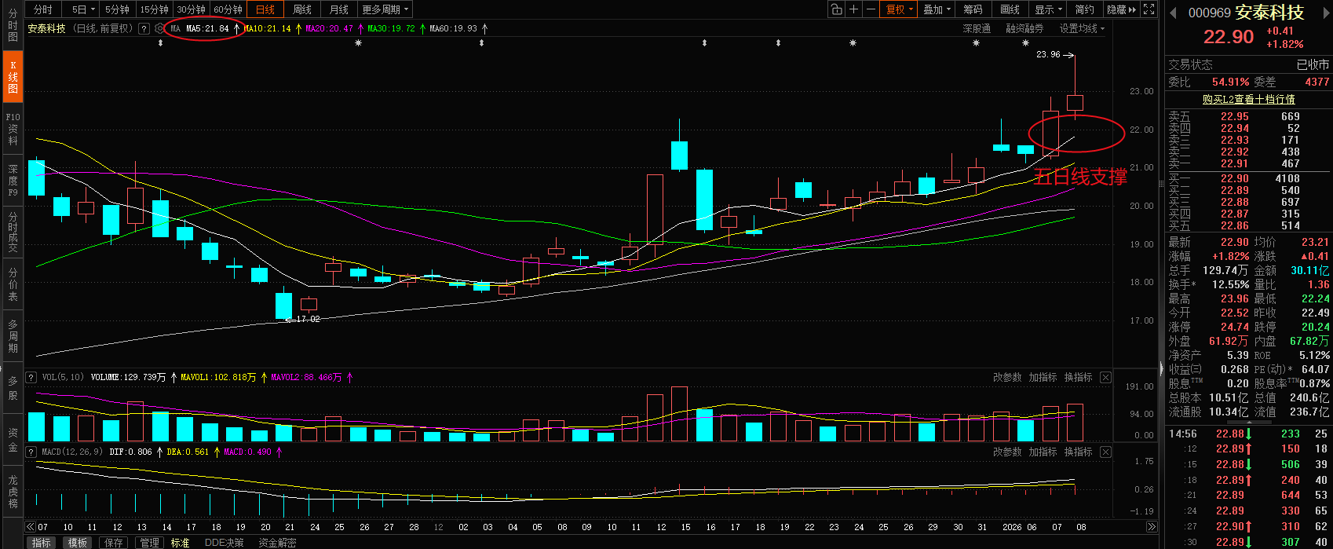The height and width of the screenshot is (549, 1333).
Task: Click 购买L2查看十档行情 link
Action: tap(1248, 100)
